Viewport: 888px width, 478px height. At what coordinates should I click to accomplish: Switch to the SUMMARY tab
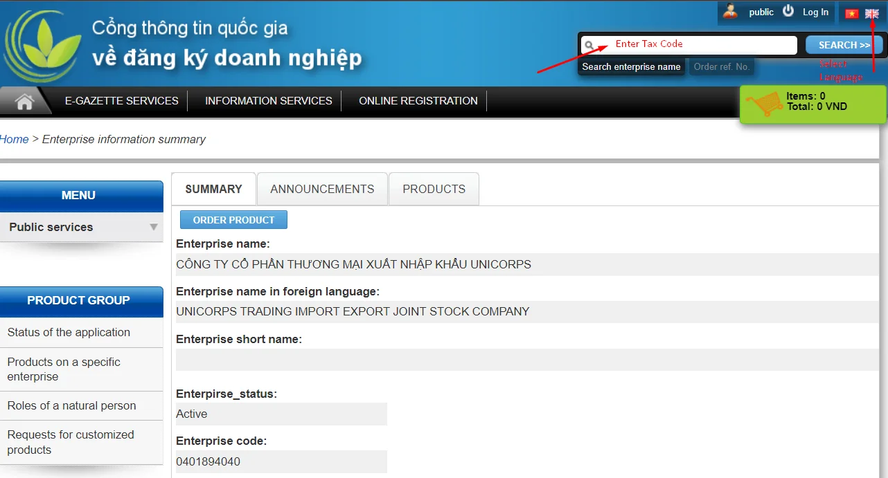coord(214,189)
